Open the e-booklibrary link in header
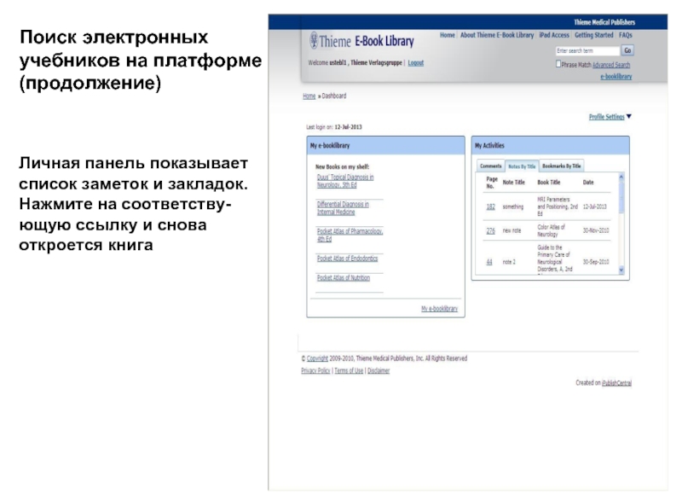The width and height of the screenshot is (682, 500). pos(616,77)
